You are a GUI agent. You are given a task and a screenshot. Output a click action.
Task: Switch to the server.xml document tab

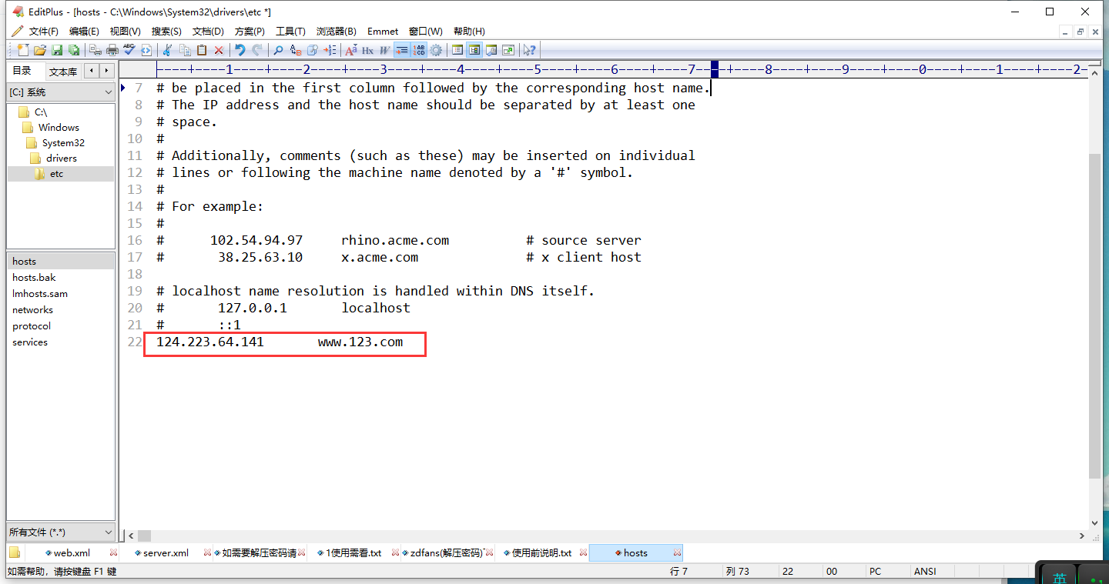166,553
